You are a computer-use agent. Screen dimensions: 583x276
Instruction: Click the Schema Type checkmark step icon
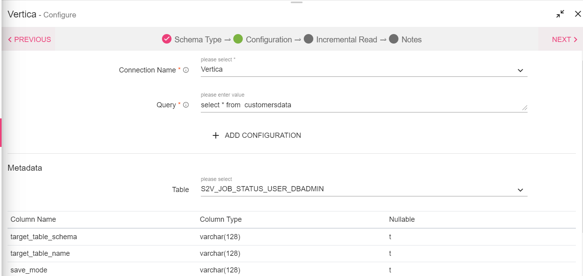click(x=167, y=39)
